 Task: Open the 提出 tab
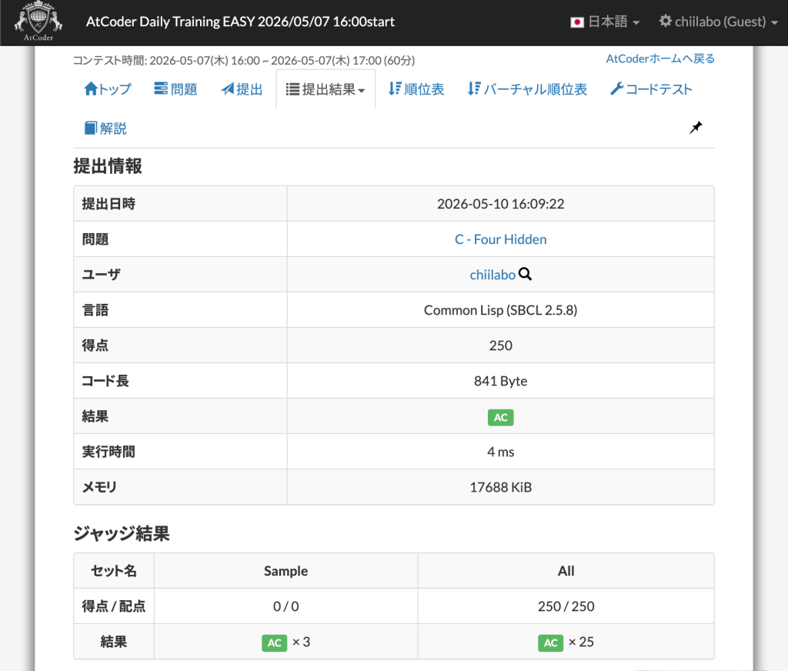242,89
